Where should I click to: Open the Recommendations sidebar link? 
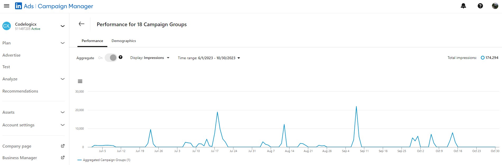(20, 91)
